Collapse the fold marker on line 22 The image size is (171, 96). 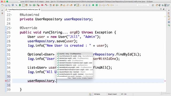coord(11,15)
